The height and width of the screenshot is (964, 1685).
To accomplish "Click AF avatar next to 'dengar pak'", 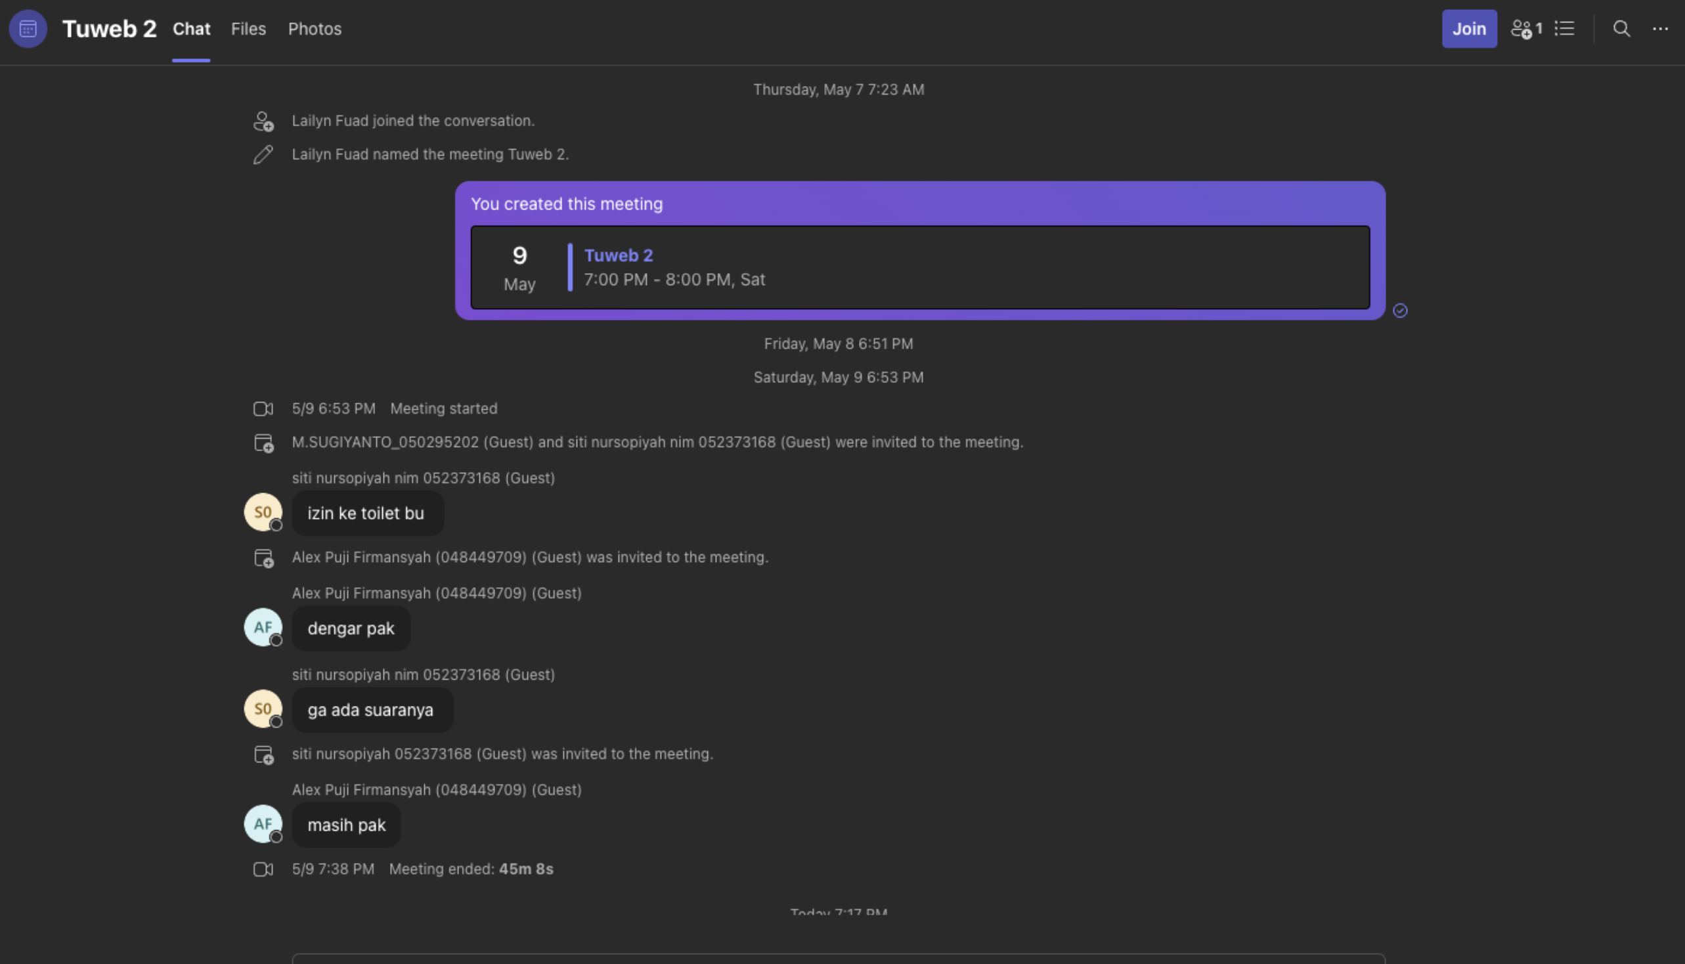I will [x=263, y=627].
